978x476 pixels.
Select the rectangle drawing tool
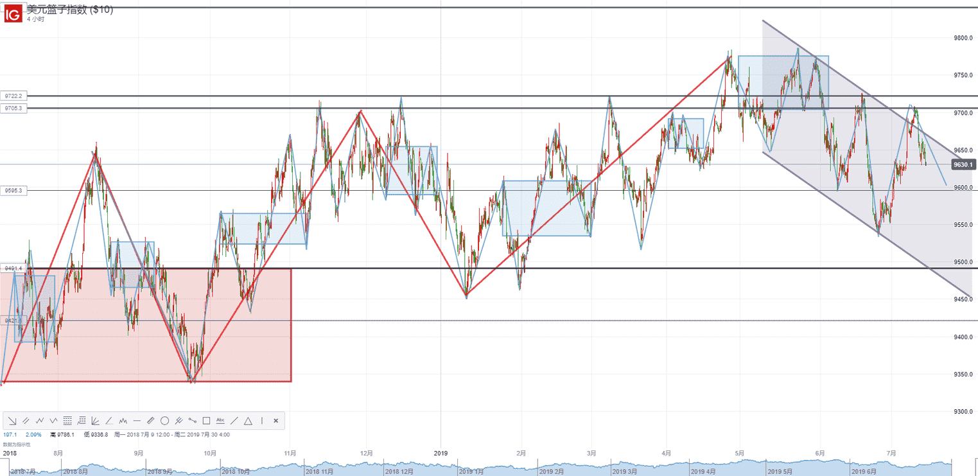206,421
